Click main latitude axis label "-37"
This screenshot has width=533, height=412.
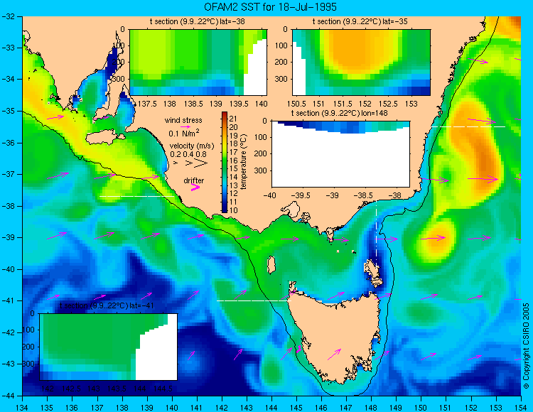click(8, 174)
